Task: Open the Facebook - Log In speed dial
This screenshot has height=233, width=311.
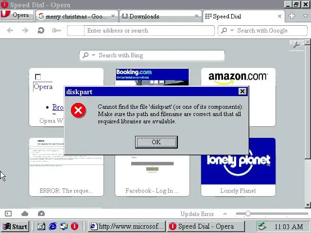Action: coord(152,176)
